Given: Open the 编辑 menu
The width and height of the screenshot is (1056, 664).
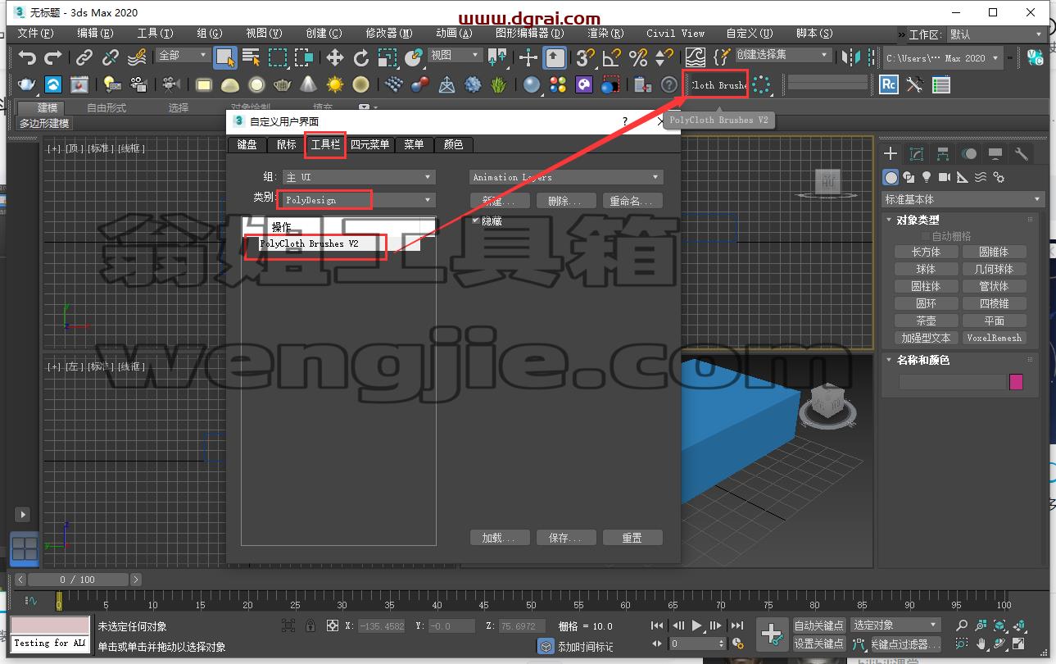Looking at the screenshot, I should [95, 34].
